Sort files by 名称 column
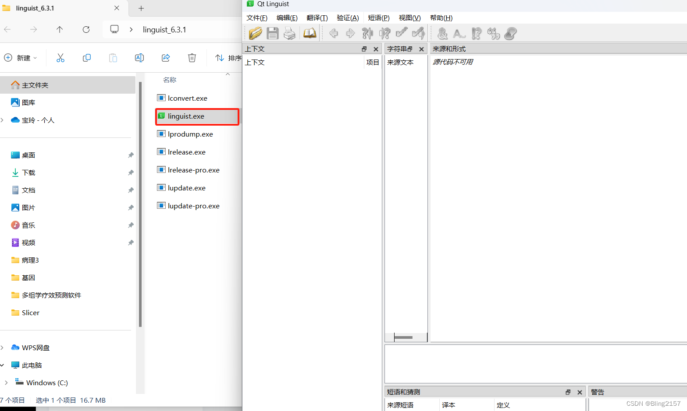The width and height of the screenshot is (687, 411). coord(170,80)
